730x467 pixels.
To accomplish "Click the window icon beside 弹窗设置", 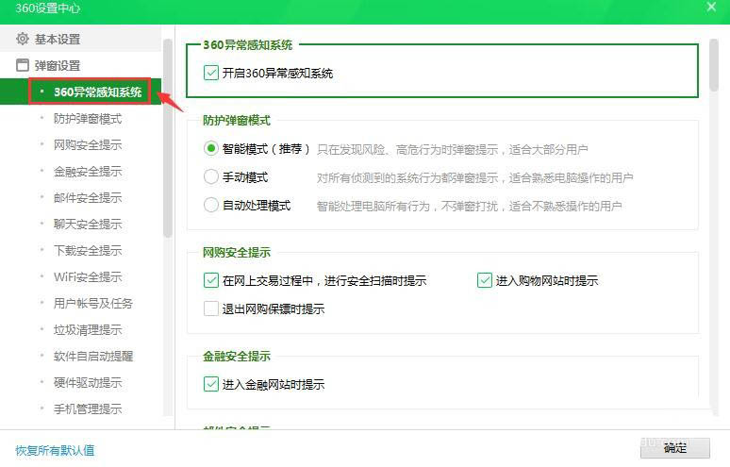I will pos(23,65).
